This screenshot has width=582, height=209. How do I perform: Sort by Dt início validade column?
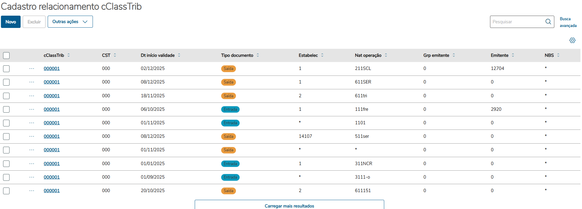click(x=179, y=55)
